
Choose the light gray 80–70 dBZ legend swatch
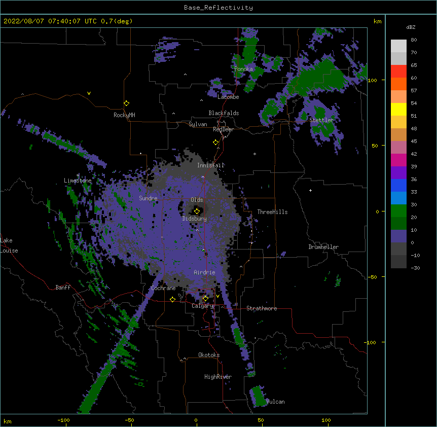(x=398, y=46)
